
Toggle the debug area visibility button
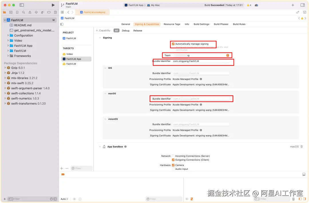pyautogui.click(x=304, y=174)
